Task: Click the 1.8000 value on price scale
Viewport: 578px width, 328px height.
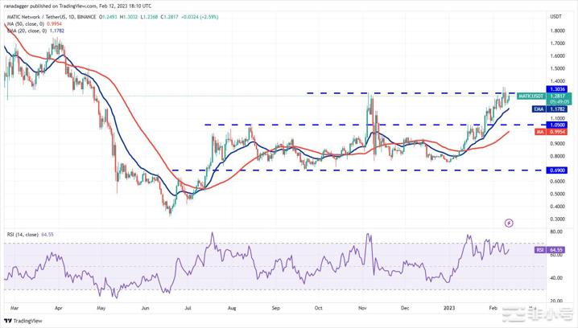Action: [555, 31]
